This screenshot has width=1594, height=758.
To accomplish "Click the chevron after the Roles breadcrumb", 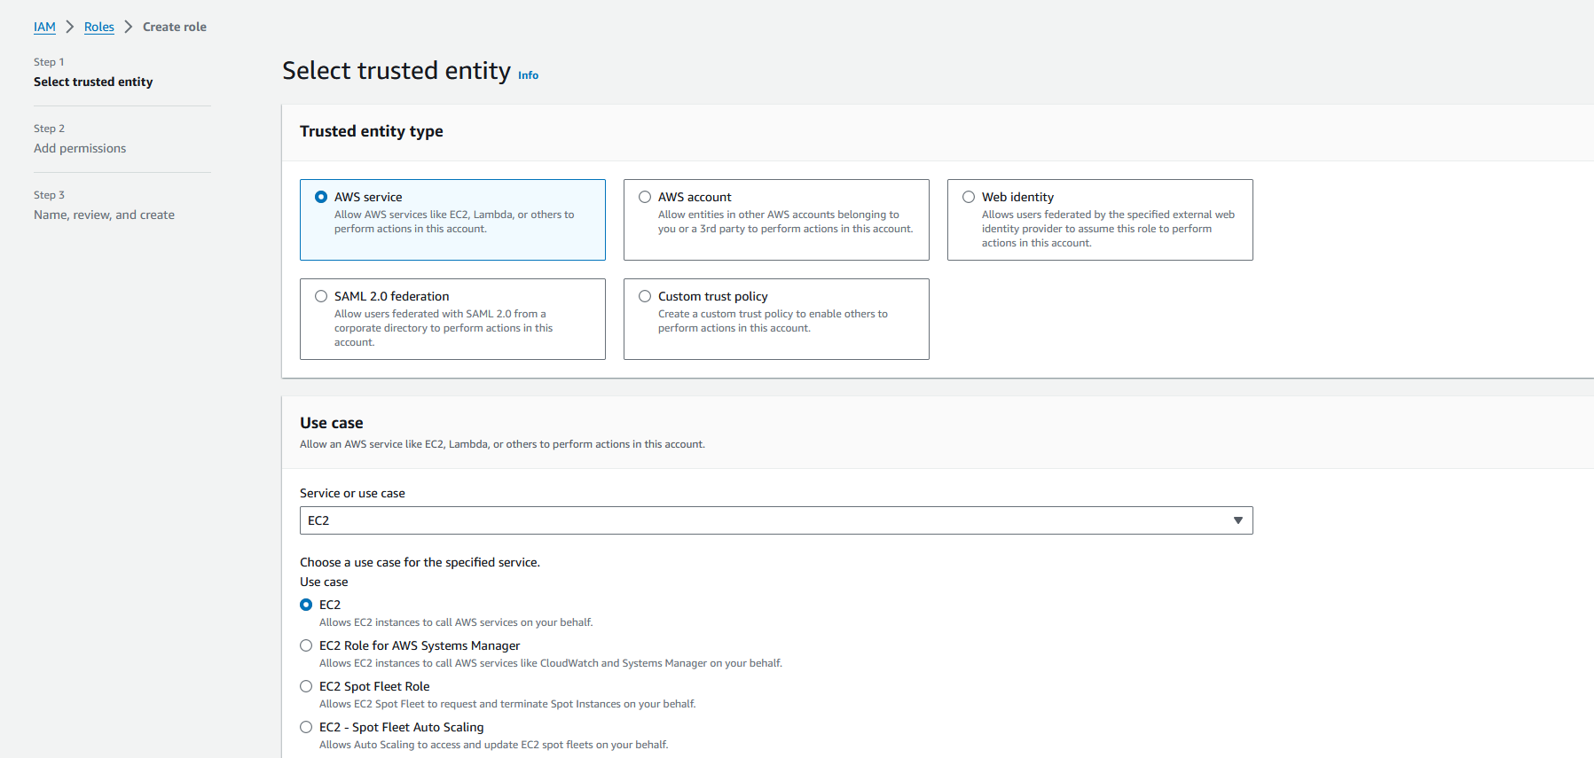I will [129, 27].
